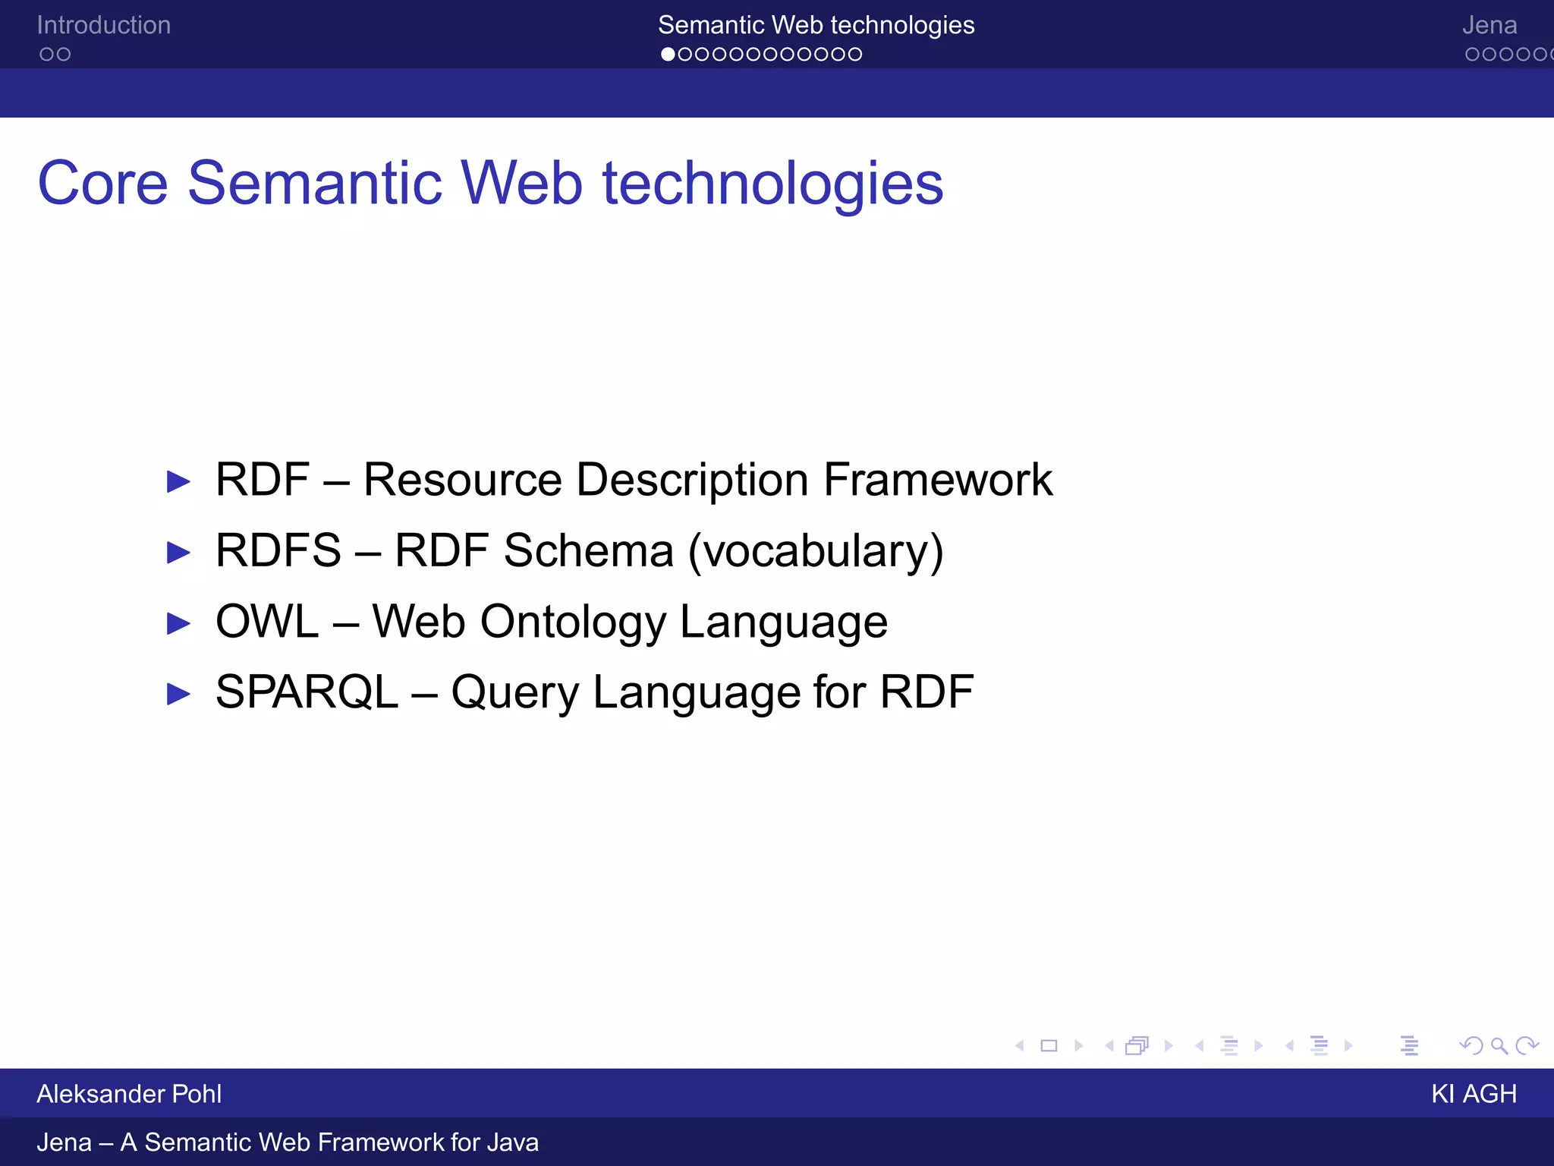
Task: Select first slide dot under Introduction
Action: [x=47, y=54]
